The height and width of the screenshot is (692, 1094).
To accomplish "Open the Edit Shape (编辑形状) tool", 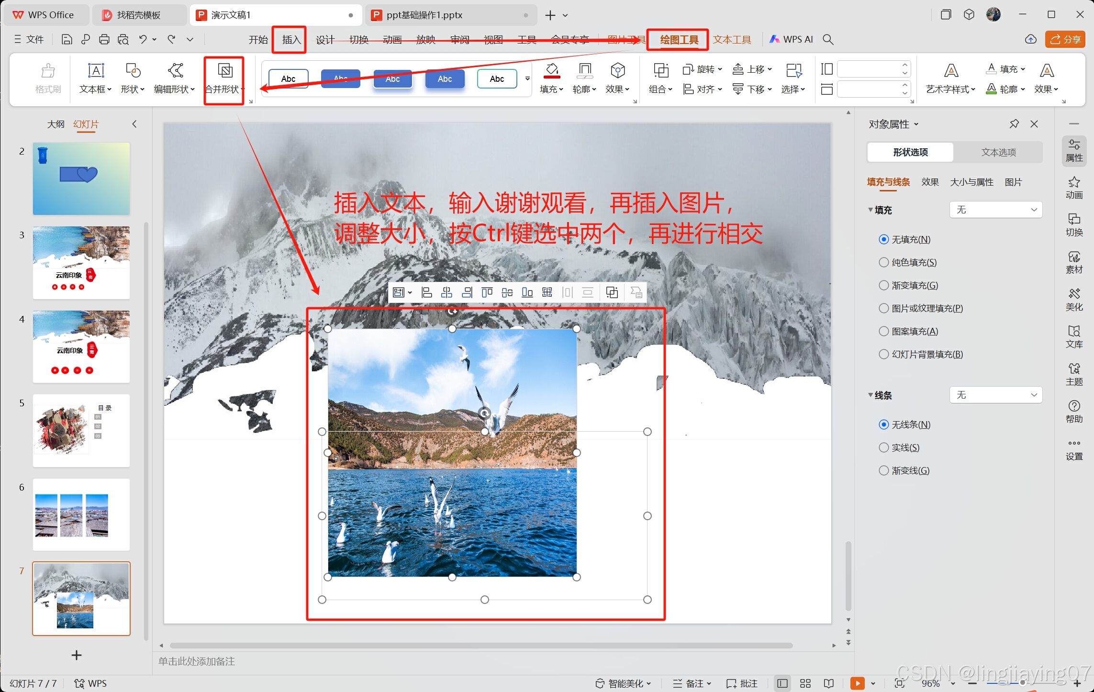I will [x=175, y=71].
